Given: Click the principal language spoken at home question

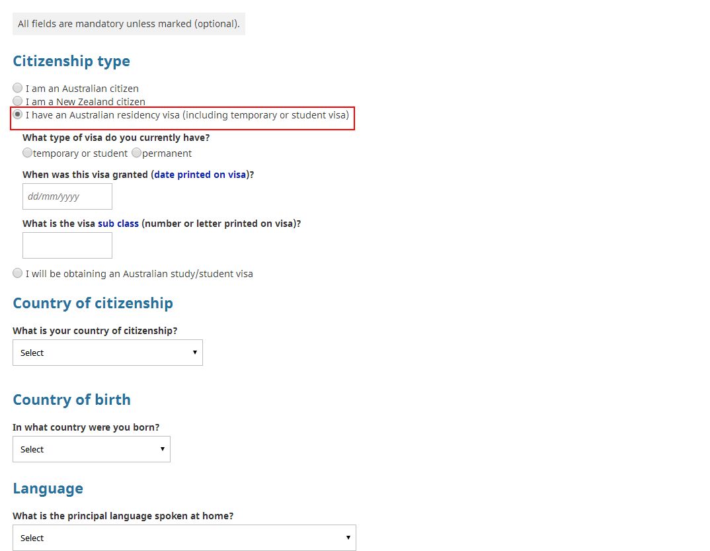Looking at the screenshot, I should (123, 516).
